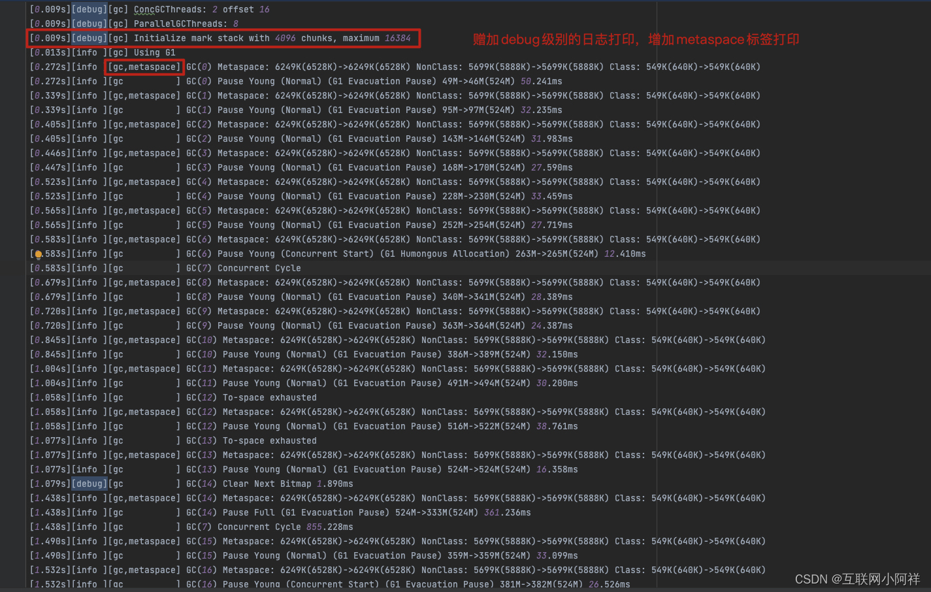This screenshot has width=931, height=592.
Task: Select the '32.235ms' pause time value
Action: [542, 110]
